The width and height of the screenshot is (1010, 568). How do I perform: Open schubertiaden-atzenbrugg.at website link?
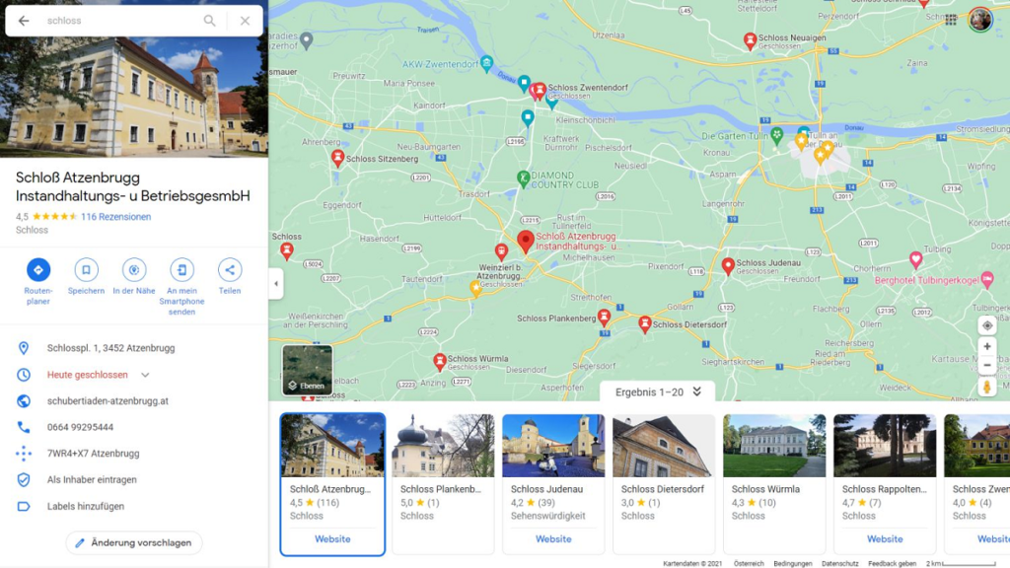(108, 401)
